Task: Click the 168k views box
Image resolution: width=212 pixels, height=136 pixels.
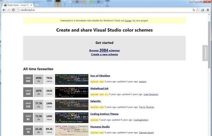Action: click(49, 105)
